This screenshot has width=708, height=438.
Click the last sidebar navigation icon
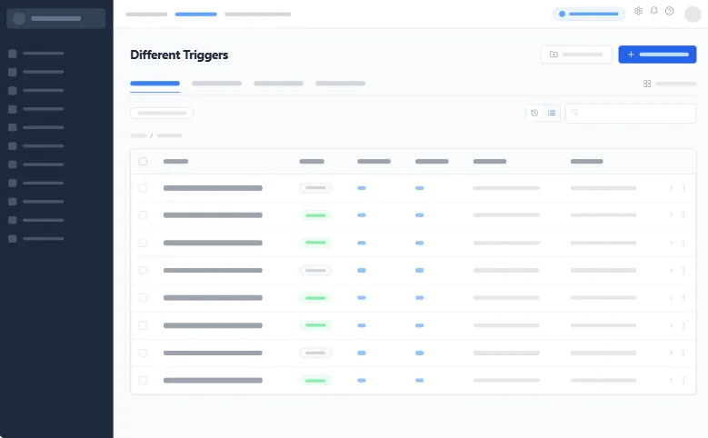tap(13, 238)
